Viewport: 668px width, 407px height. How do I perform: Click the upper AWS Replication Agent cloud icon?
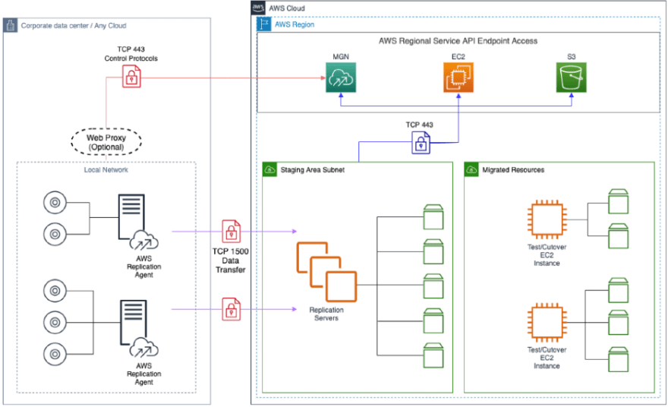click(144, 241)
